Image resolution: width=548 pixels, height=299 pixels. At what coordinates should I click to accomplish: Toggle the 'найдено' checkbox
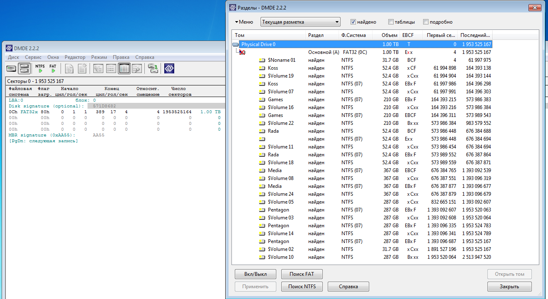pyautogui.click(x=353, y=22)
